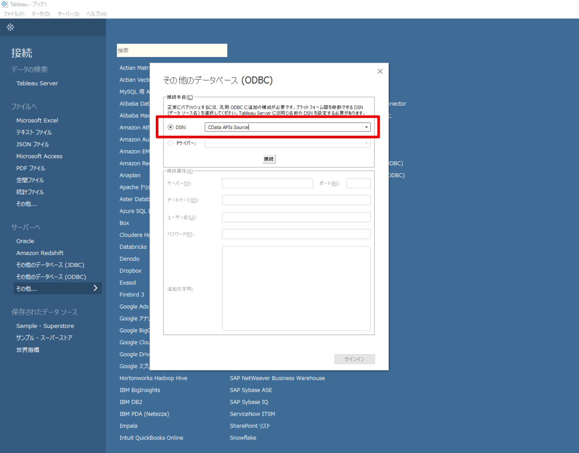579x453 pixels.
Task: Click the ポート input field
Action: (358, 183)
